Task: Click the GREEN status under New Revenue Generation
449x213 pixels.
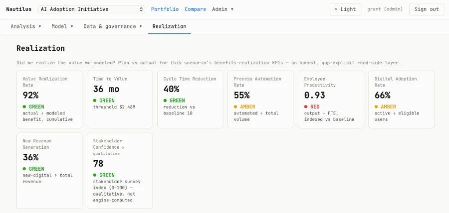Action: pos(33,169)
